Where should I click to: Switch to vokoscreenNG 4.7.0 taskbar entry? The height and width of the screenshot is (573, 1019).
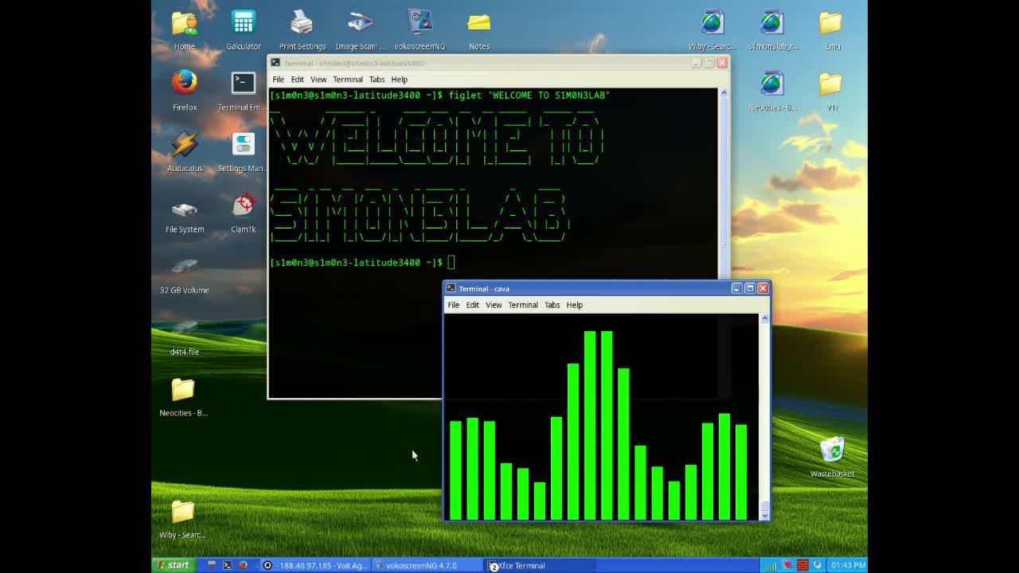click(428, 565)
